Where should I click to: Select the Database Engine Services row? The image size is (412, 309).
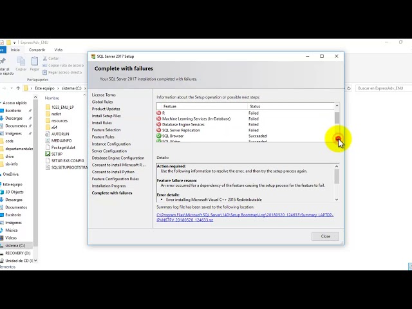245,124
